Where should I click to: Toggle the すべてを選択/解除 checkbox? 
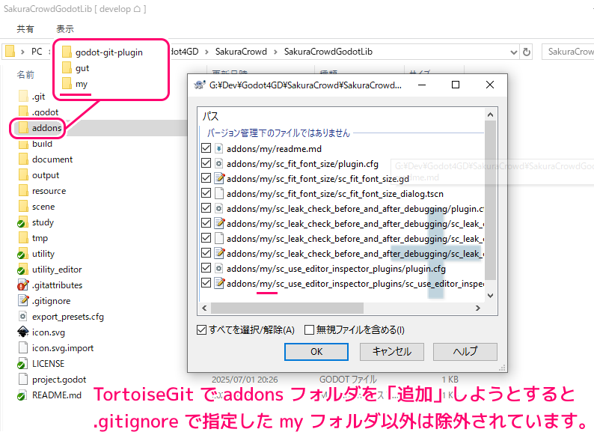(x=201, y=329)
